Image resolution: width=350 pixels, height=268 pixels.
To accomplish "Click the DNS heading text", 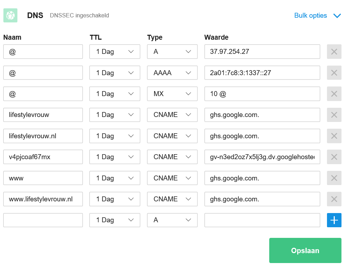I will point(35,15).
